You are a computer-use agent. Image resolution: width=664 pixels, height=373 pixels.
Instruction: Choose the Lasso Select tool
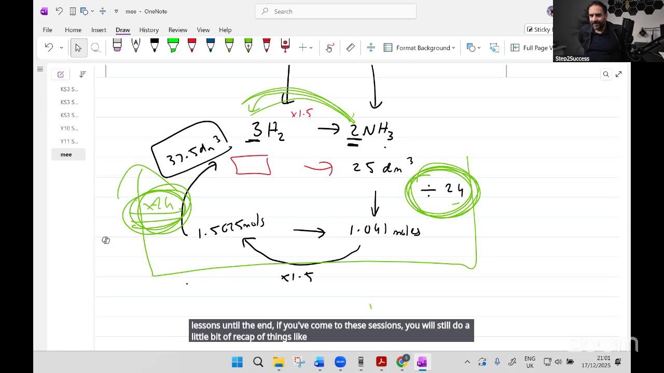click(95, 48)
